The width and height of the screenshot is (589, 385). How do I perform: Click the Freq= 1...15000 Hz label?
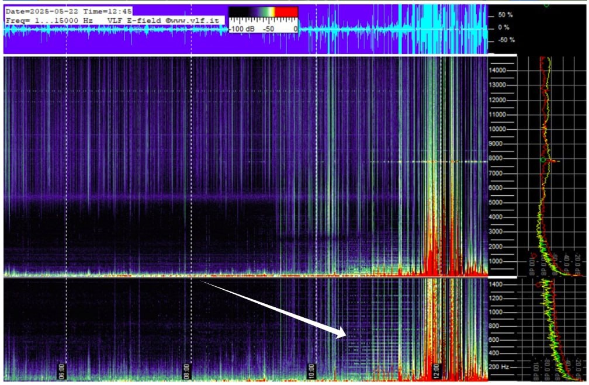tap(49, 20)
